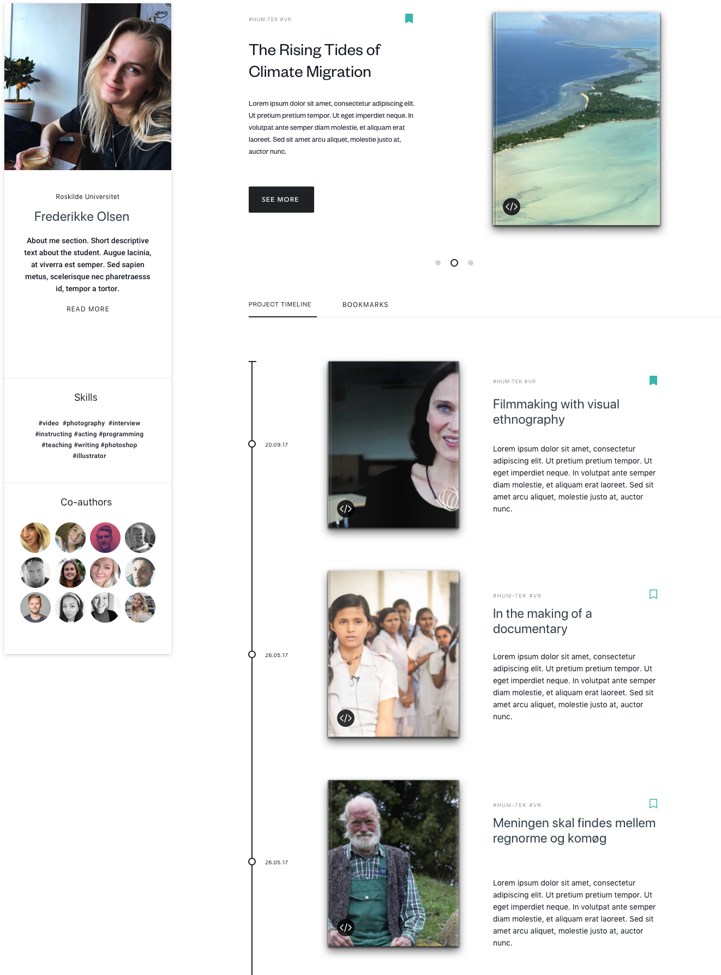Open second co-author avatar in bottom row
Viewport: 721px width, 975px height.
pyautogui.click(x=70, y=607)
